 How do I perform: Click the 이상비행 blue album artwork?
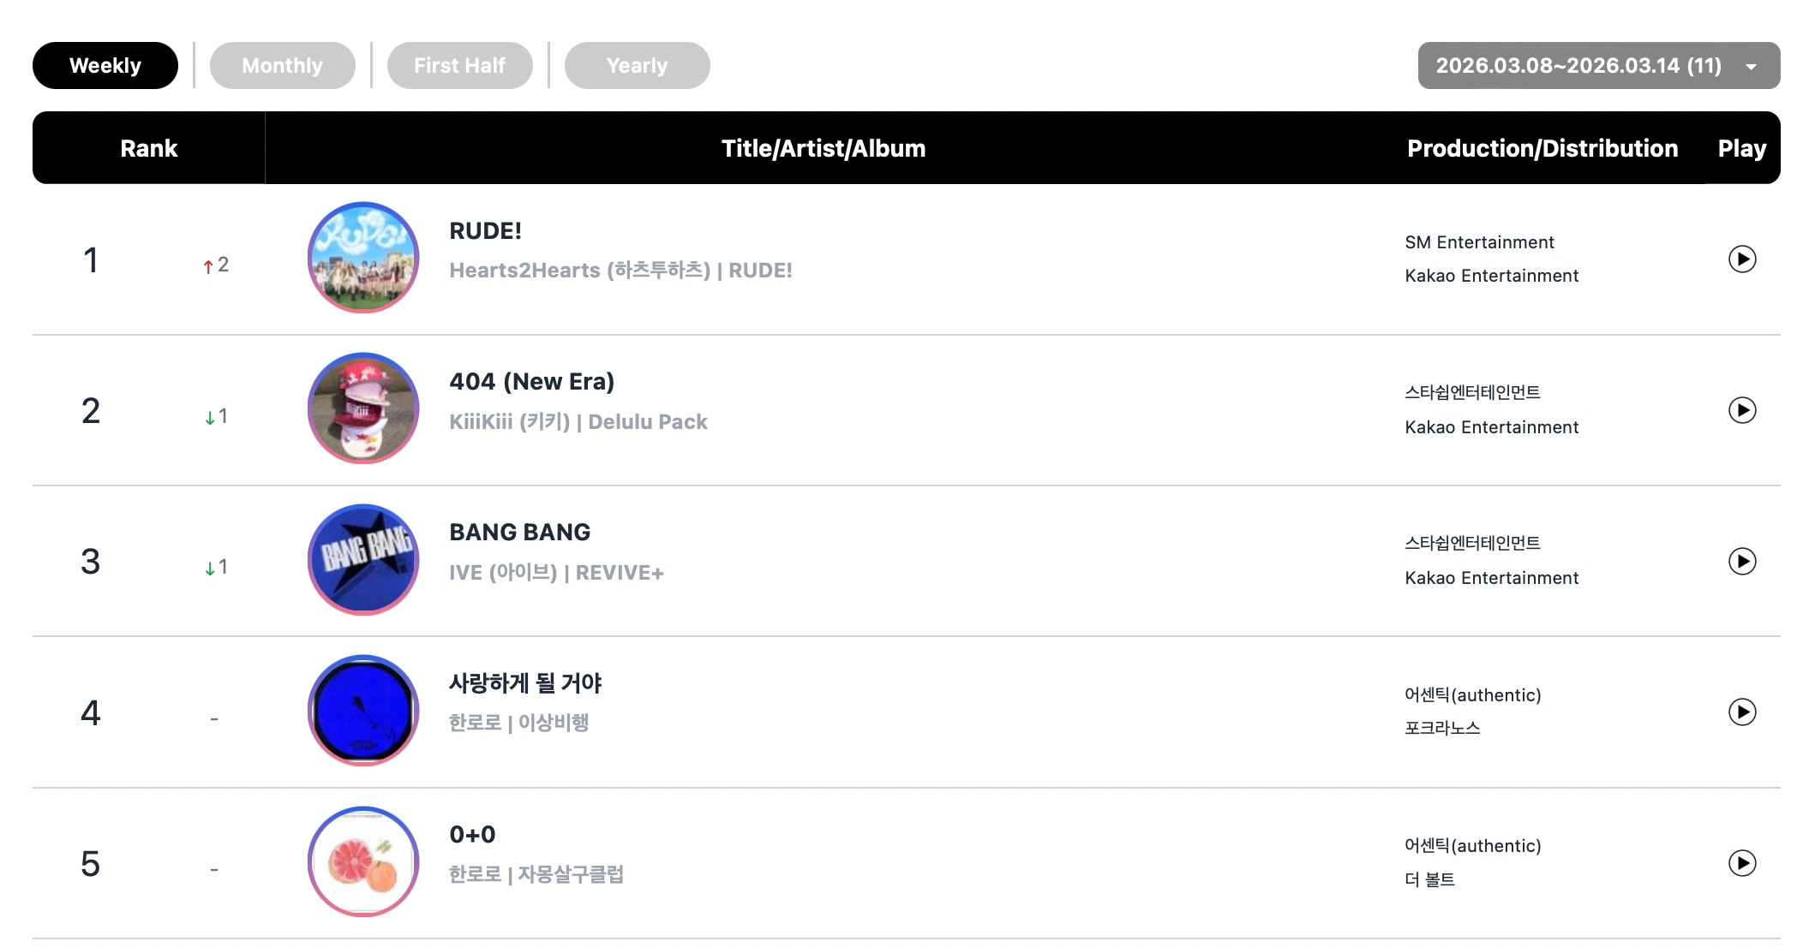363,711
